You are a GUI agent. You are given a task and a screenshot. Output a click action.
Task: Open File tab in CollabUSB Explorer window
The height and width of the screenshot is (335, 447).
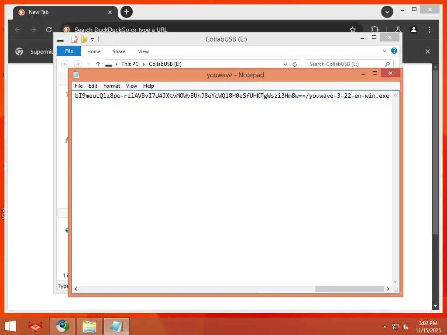click(69, 51)
